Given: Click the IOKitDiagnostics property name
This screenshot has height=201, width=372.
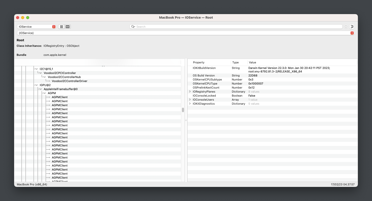Looking at the screenshot, I should pyautogui.click(x=204, y=104).
